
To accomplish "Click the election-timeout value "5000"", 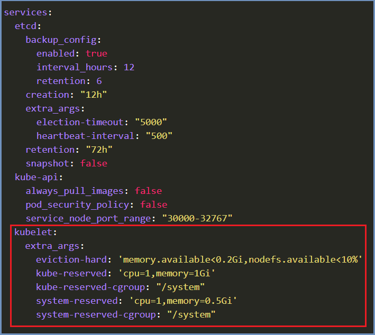I will (151, 122).
